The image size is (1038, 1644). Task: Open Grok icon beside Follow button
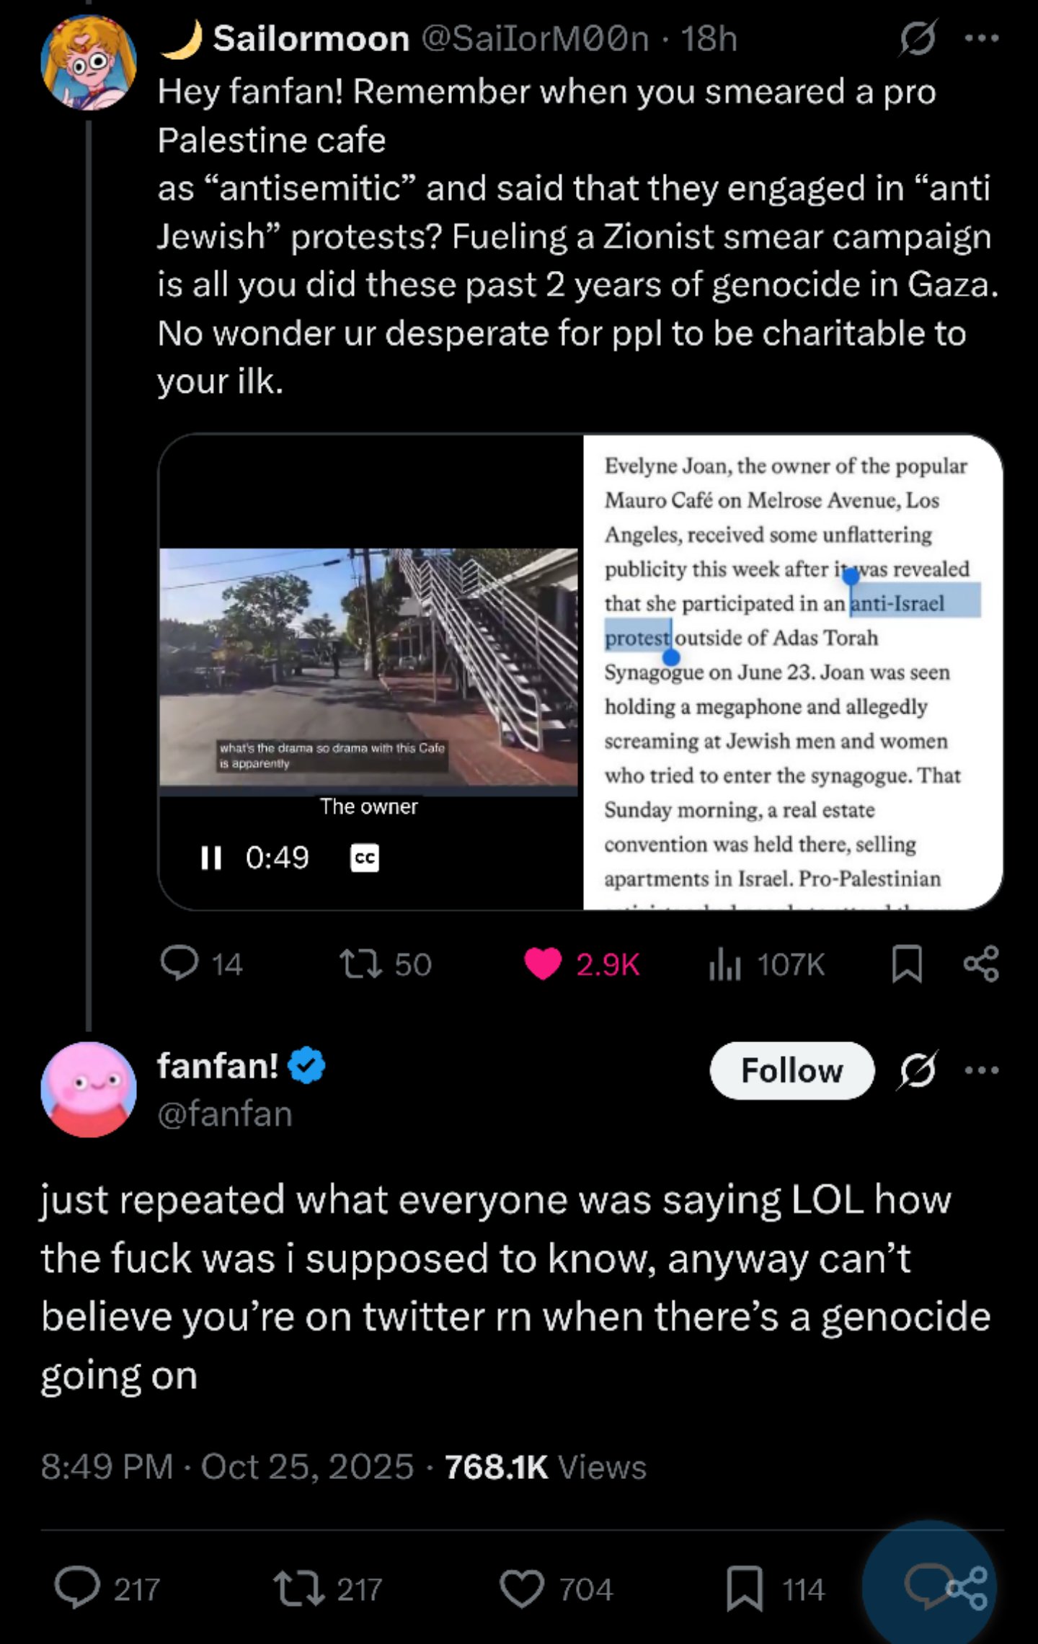pyautogui.click(x=918, y=1070)
